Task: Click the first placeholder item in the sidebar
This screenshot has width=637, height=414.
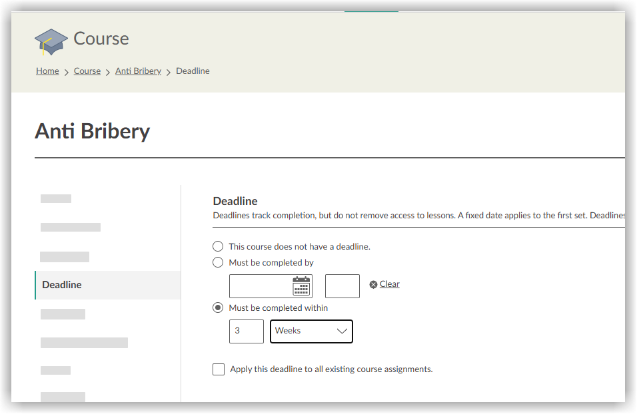Action: [56, 198]
